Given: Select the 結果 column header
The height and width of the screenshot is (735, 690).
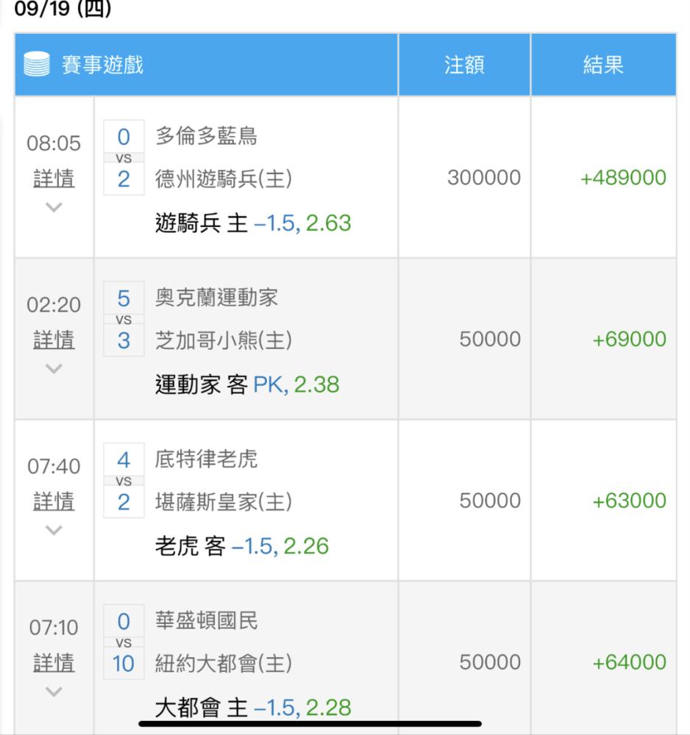Looking at the screenshot, I should pos(603,65).
